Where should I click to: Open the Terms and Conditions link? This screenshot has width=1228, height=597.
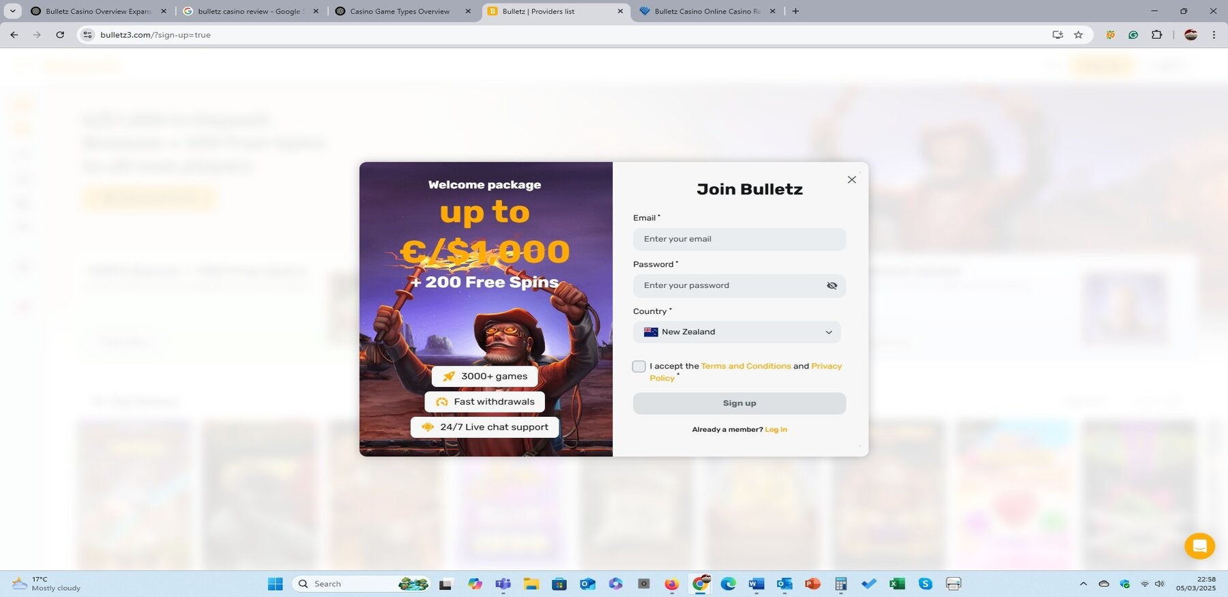click(746, 366)
